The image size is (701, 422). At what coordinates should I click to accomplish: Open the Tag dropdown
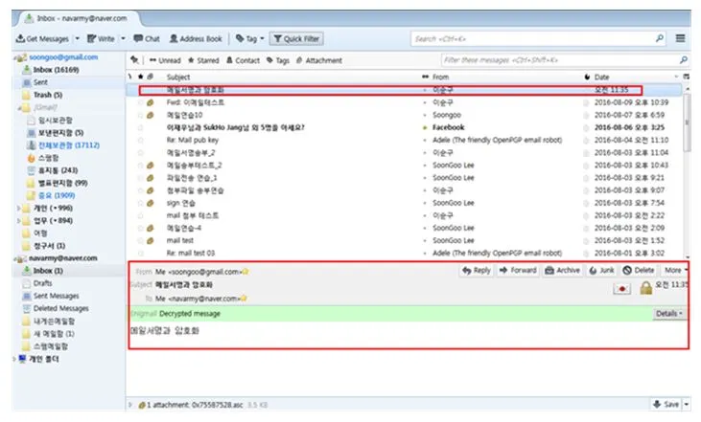(x=249, y=39)
